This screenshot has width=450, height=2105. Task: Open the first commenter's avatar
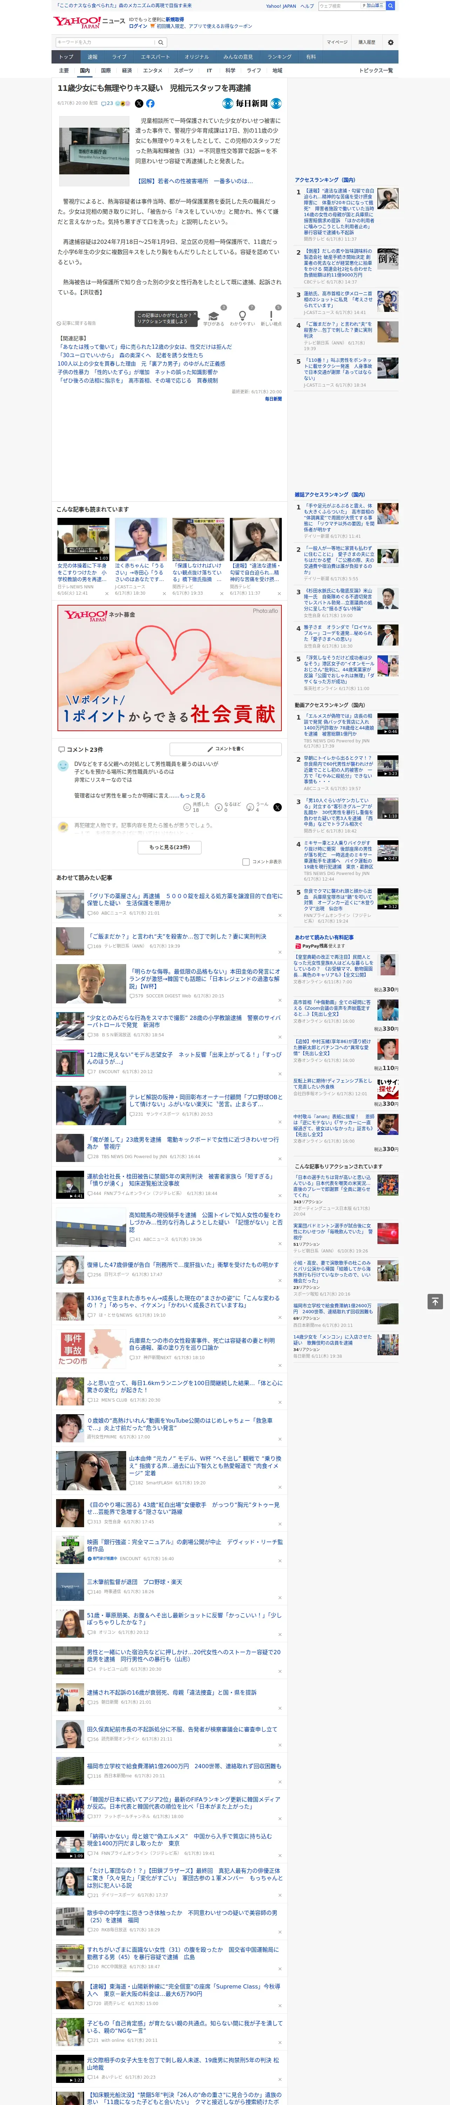pyautogui.click(x=63, y=766)
